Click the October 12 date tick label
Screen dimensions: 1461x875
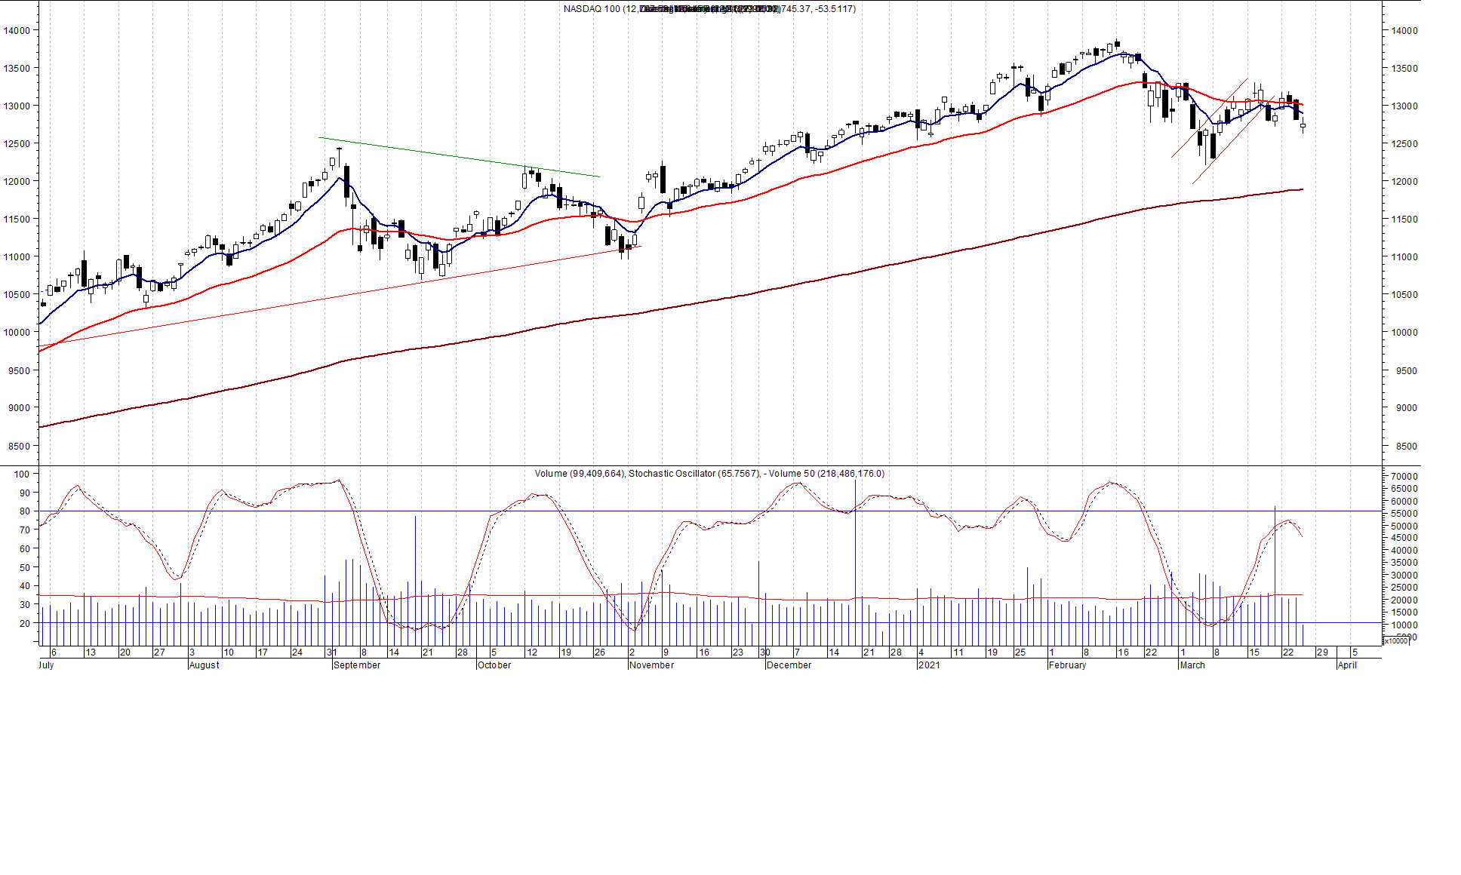click(532, 652)
